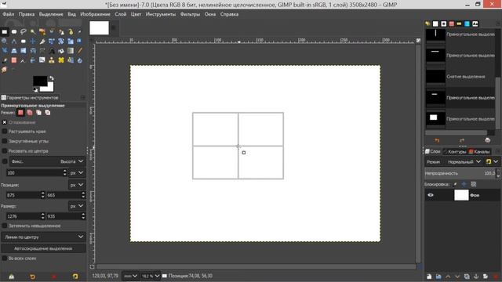The width and height of the screenshot is (502, 282).
Task: Choose Add to selection mode
Action: coord(30,113)
